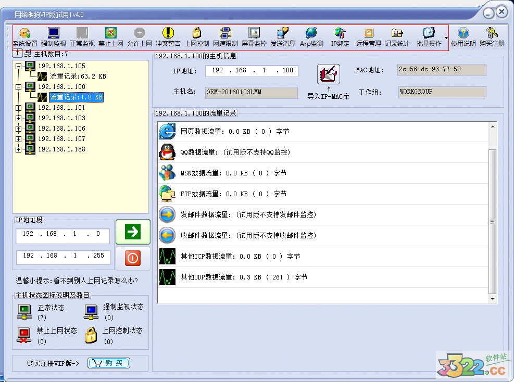This screenshot has height=382, width=514.
Task: Collapse the 192.168.1.100 tree node
Action: 18,87
